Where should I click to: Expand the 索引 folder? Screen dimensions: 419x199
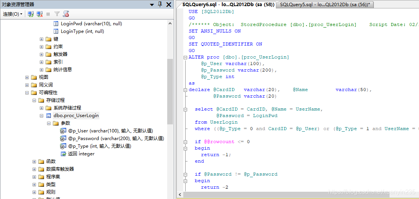pyautogui.click(x=41, y=62)
